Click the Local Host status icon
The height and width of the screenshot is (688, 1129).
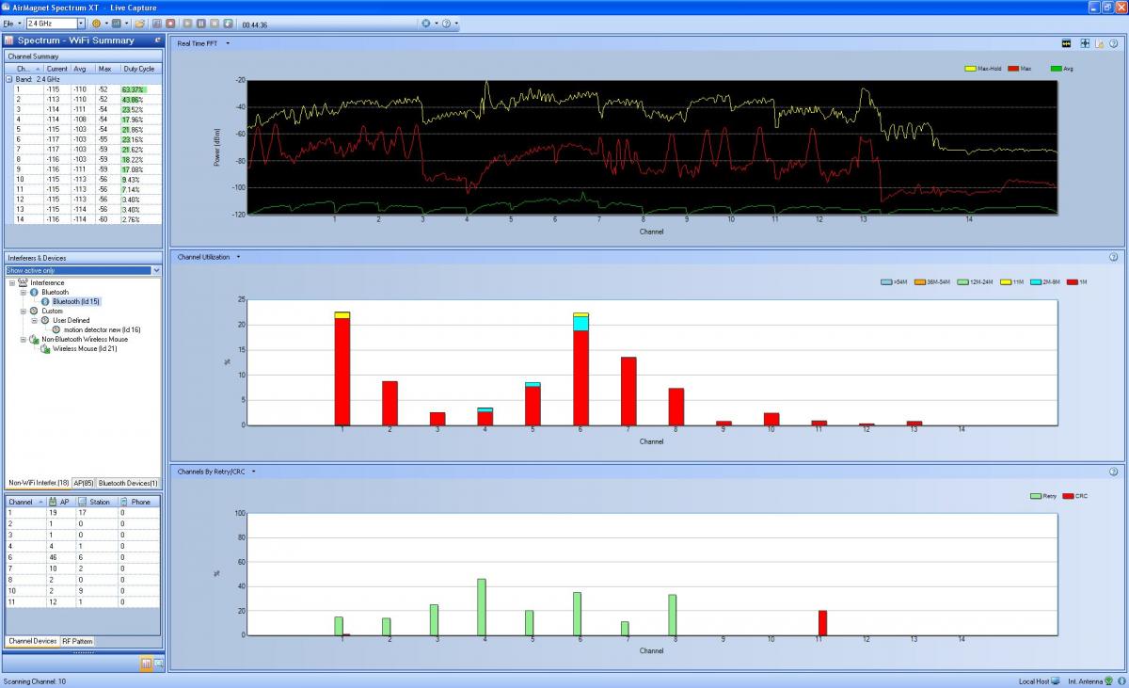tap(1056, 680)
